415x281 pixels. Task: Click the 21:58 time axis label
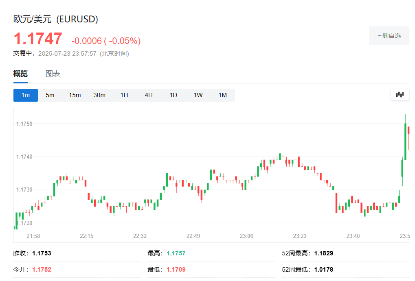click(x=33, y=236)
